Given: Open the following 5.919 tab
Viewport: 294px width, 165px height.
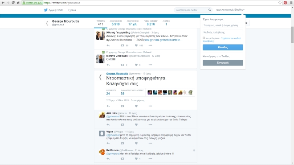Looking at the screenshot, I should coord(116,23).
